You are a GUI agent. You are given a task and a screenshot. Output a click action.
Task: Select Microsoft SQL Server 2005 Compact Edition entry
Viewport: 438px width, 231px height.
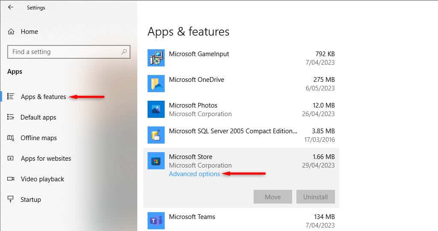click(x=233, y=131)
